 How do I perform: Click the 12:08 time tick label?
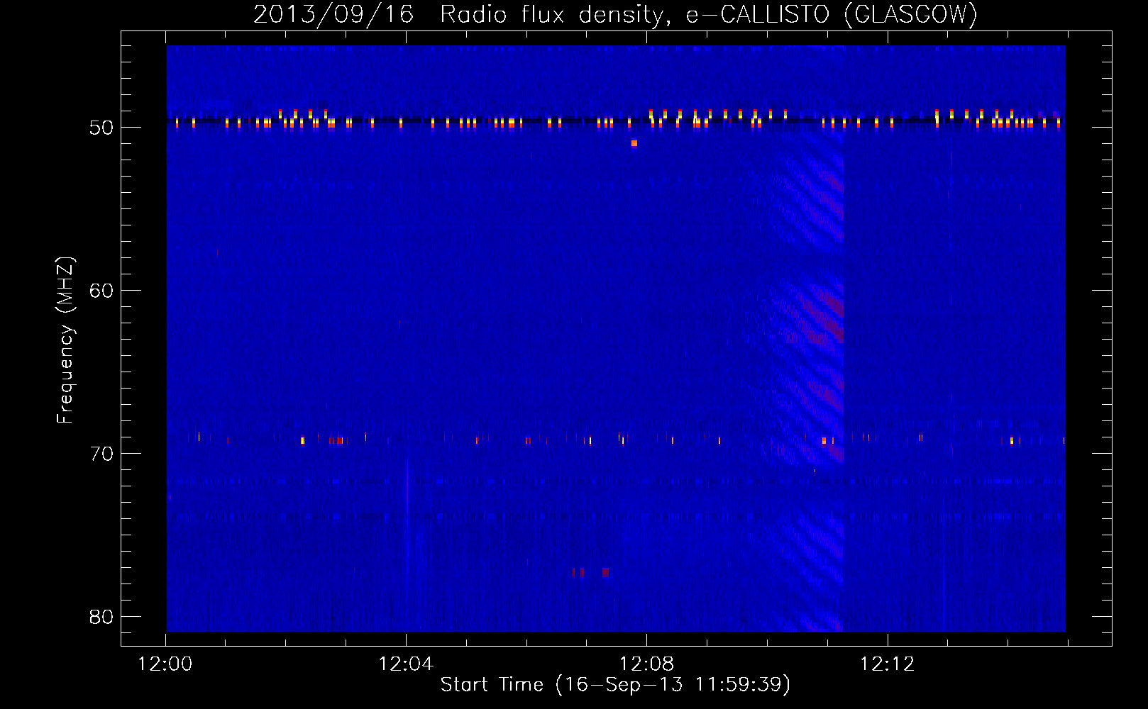[647, 664]
